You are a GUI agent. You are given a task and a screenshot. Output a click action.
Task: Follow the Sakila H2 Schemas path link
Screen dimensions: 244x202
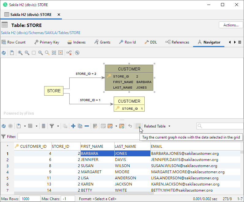41,32
